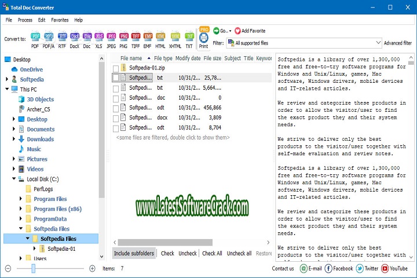Check the doc file checkbox
This screenshot has width=417, height=278.
click(116, 98)
